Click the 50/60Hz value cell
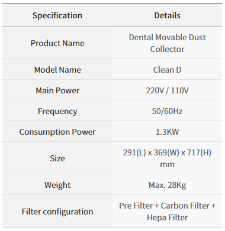The image size is (225, 231). pos(167,111)
